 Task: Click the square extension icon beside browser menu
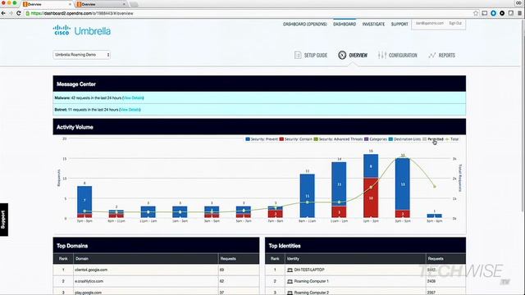[510, 13]
